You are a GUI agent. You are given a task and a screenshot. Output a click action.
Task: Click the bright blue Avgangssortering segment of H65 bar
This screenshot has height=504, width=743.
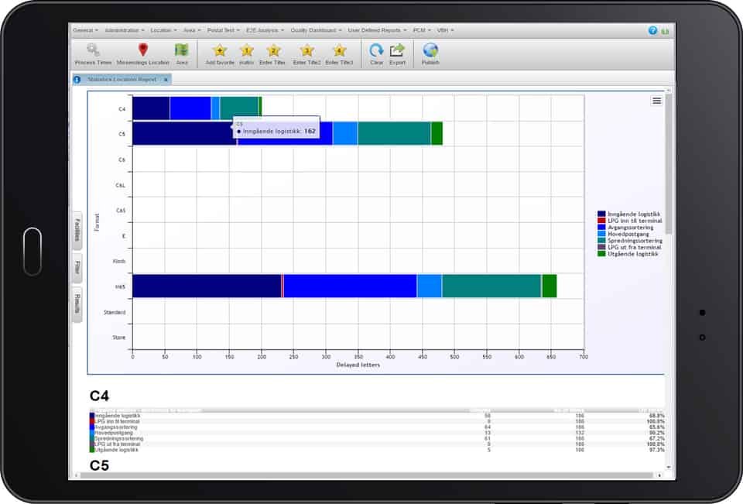[x=350, y=286]
